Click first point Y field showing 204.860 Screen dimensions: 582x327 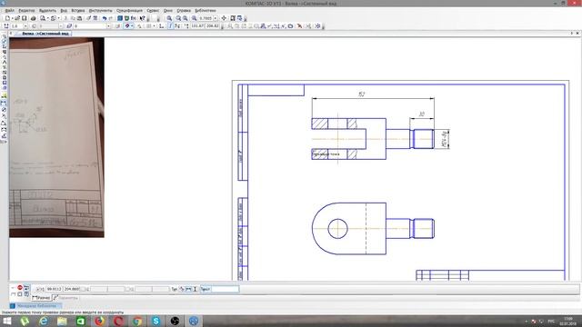click(x=72, y=289)
